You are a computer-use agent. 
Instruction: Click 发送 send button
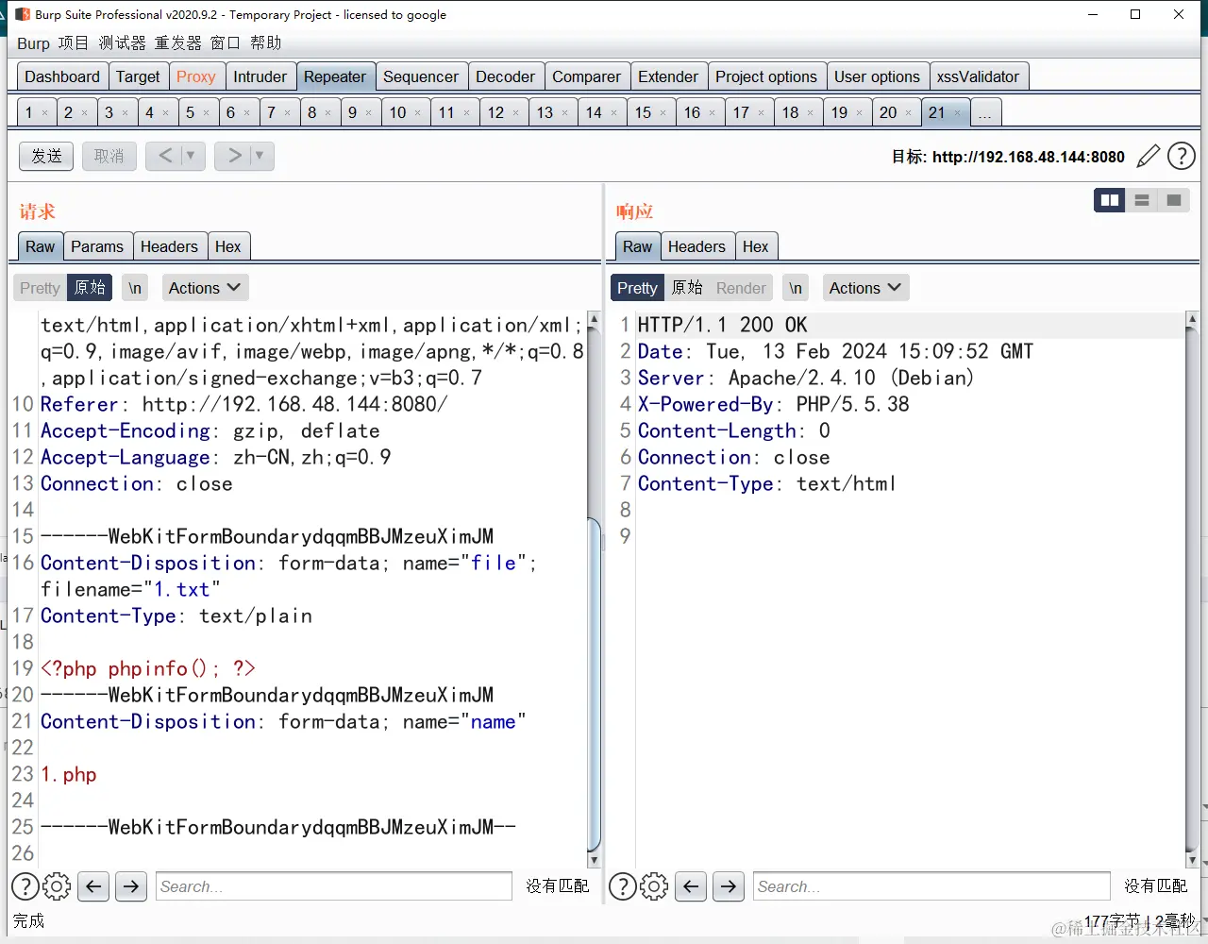pos(46,156)
